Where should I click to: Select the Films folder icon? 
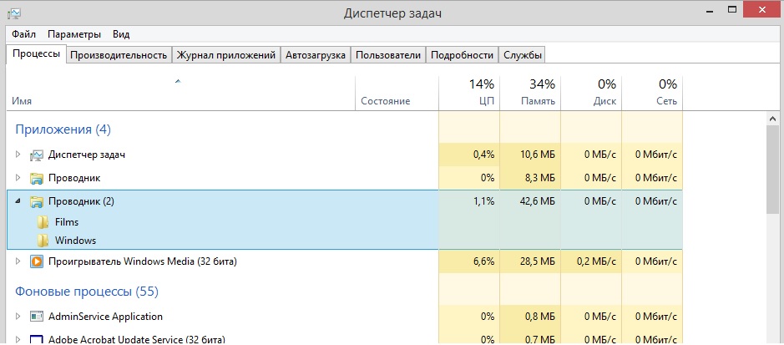click(x=43, y=223)
